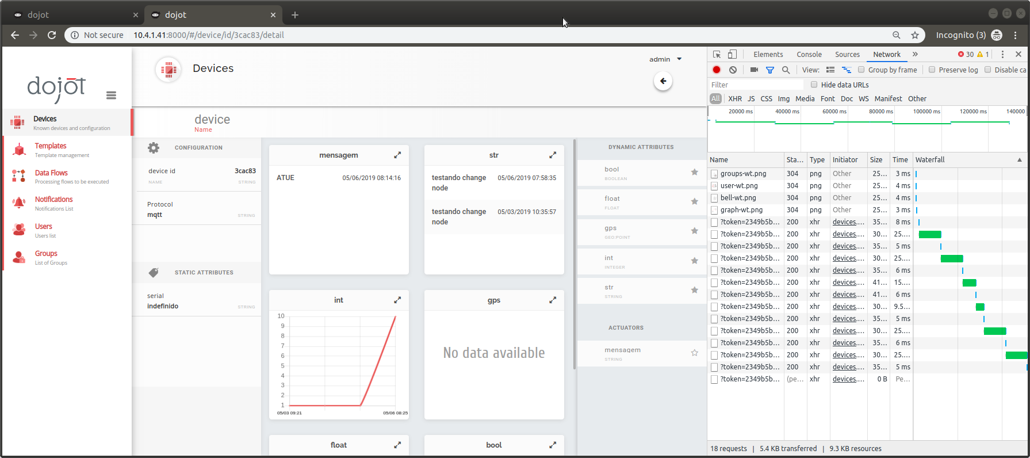Open the admin user dropdown
This screenshot has height=458, width=1030.
click(665, 59)
